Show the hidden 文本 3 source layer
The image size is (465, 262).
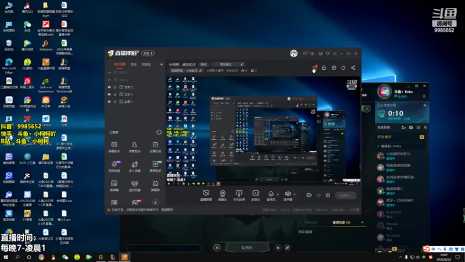[109, 80]
